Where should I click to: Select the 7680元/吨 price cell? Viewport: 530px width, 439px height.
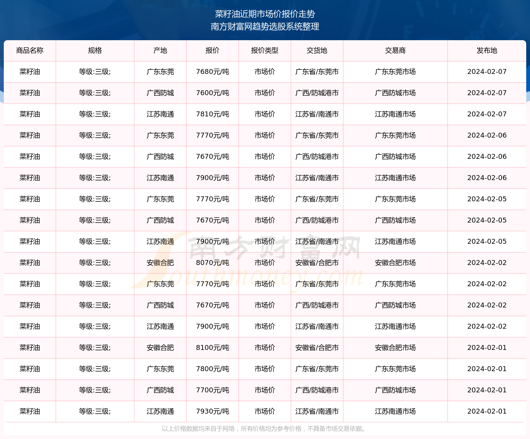(213, 72)
